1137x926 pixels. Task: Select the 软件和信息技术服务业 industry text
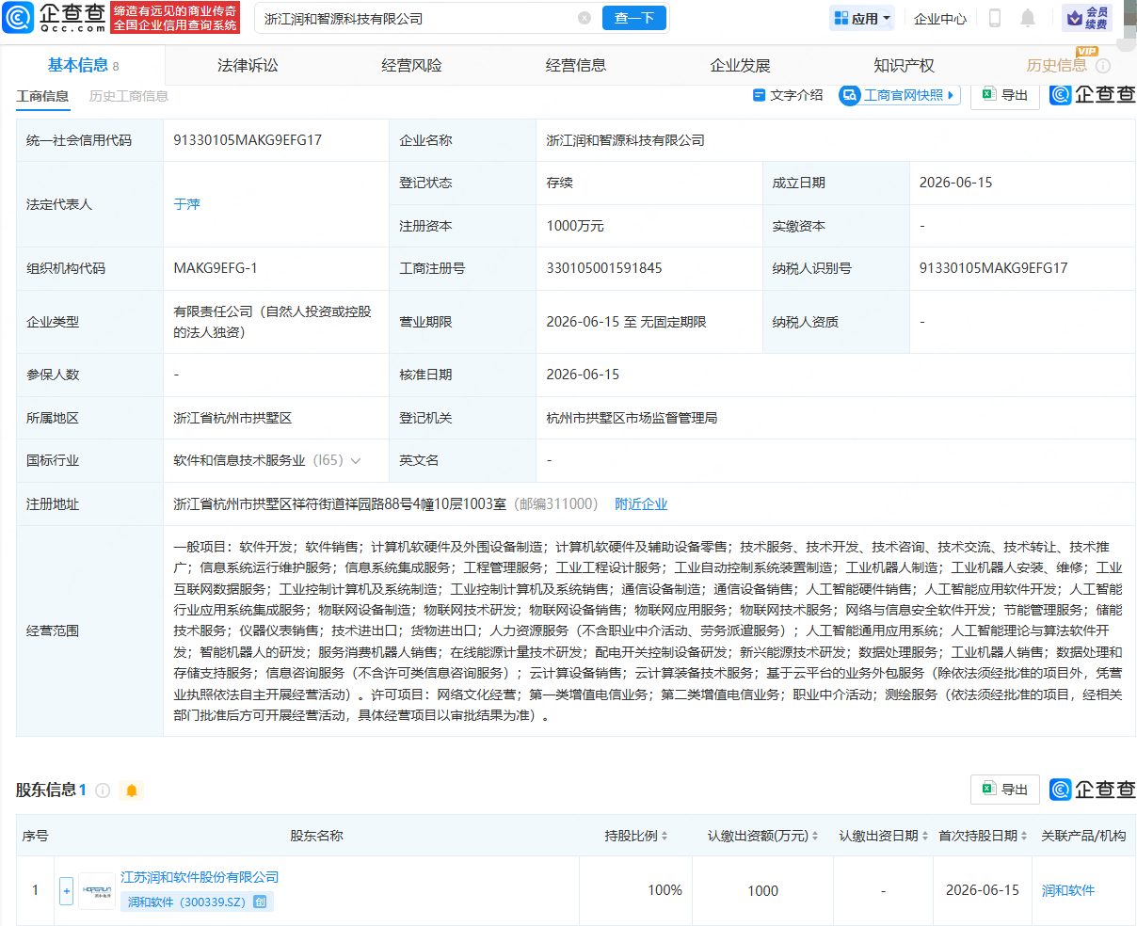[x=239, y=461]
